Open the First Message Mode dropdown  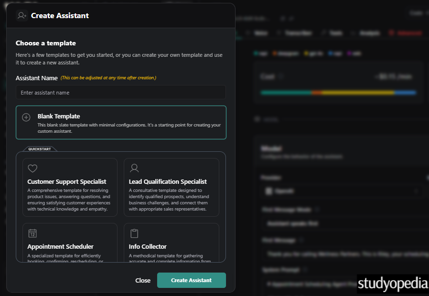click(x=342, y=223)
